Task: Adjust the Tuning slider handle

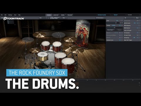Action: click(x=115, y=28)
